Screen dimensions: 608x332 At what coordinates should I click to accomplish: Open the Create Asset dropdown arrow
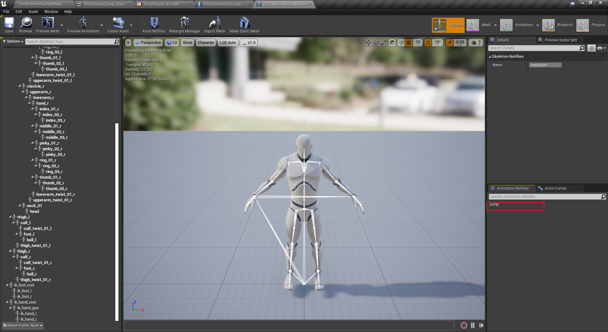pyautogui.click(x=131, y=25)
